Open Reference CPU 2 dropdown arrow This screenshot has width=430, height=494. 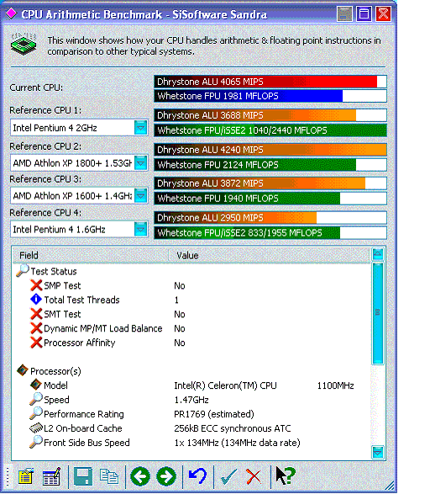(x=140, y=163)
